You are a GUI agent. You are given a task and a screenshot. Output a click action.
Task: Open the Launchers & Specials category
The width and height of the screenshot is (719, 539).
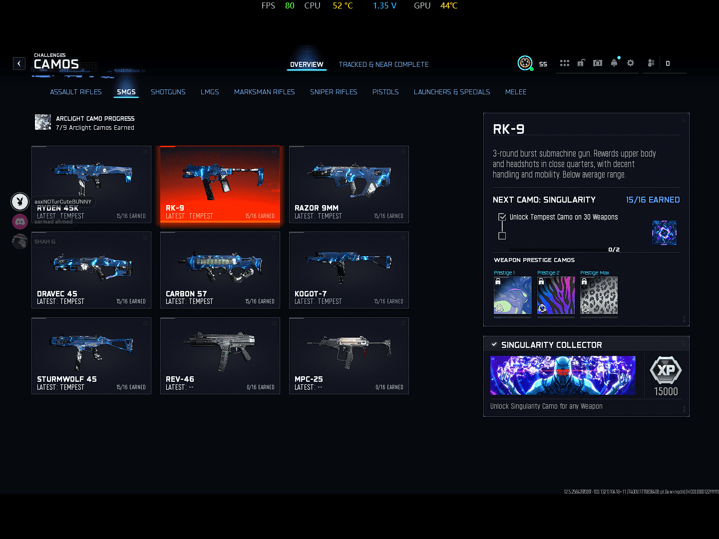point(451,92)
